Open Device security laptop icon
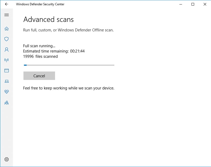Screen dimensions: 211x167 7,81
